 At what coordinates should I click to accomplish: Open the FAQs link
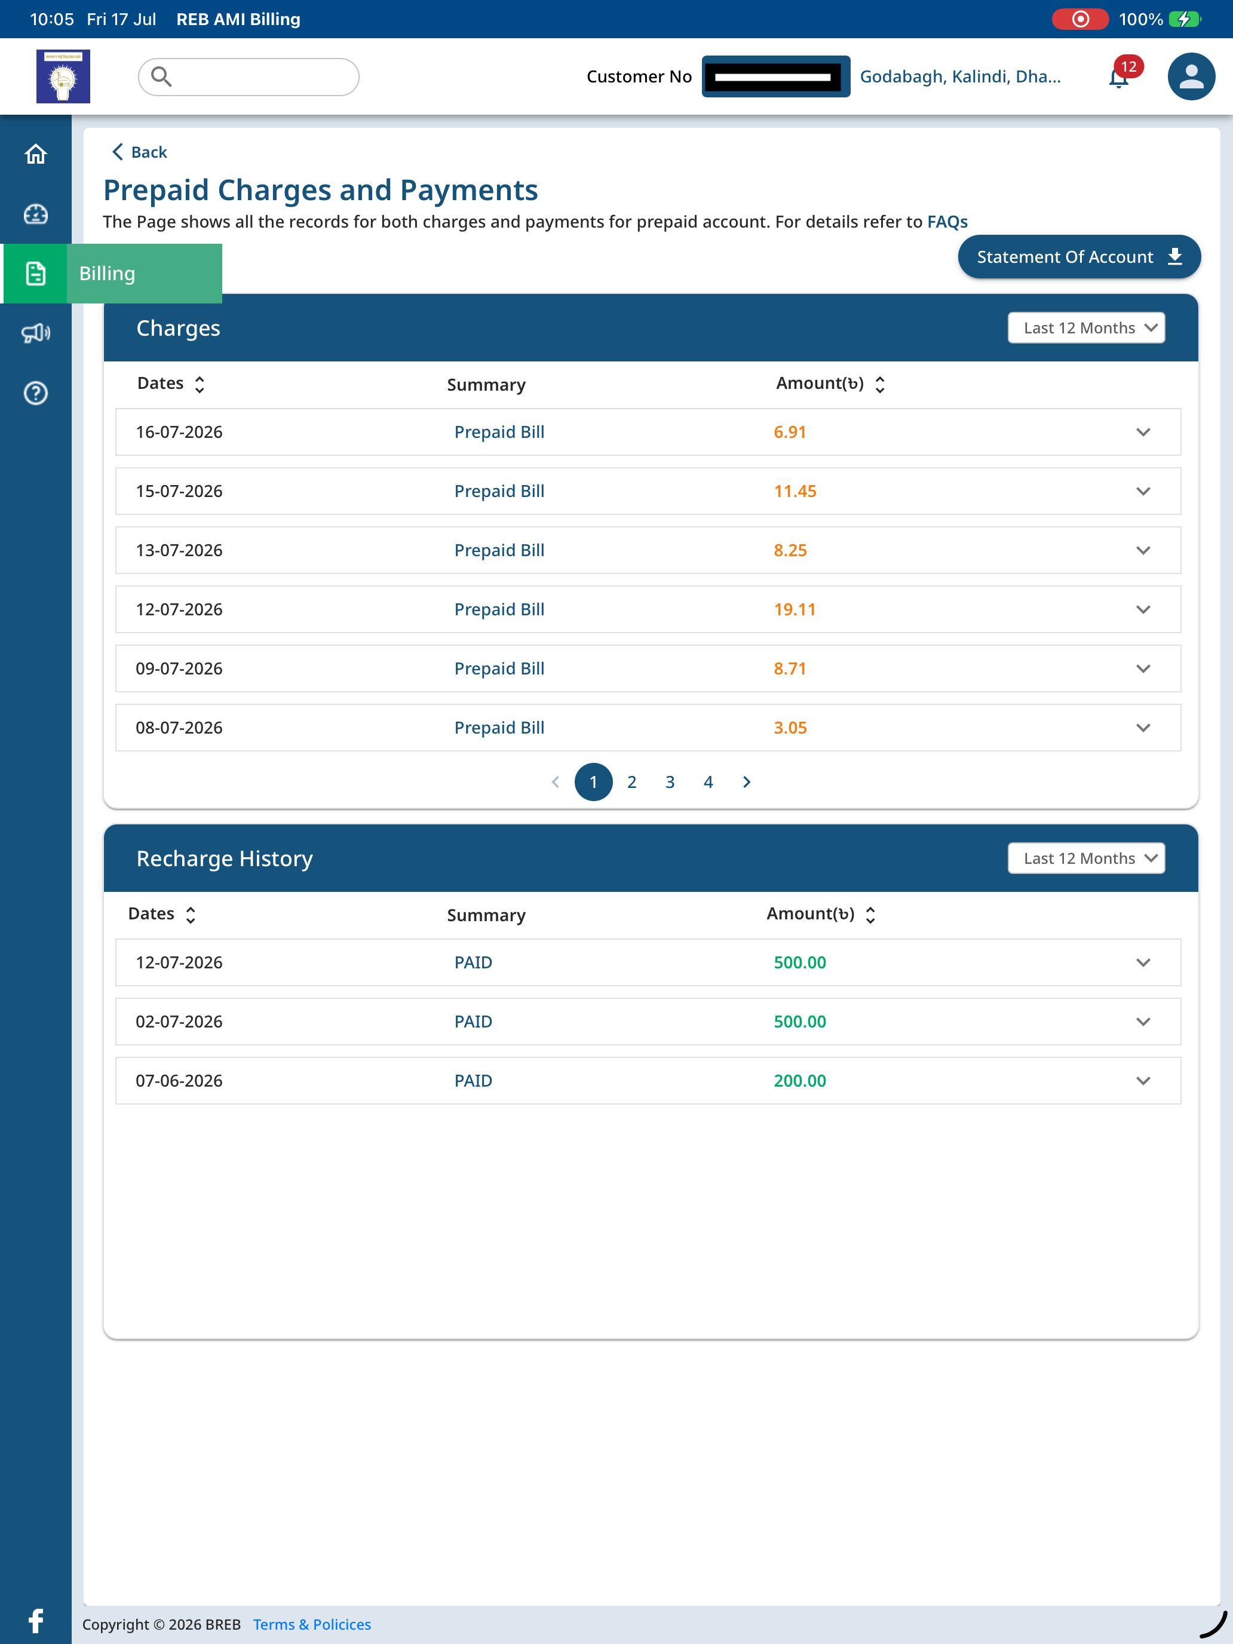pyautogui.click(x=947, y=222)
